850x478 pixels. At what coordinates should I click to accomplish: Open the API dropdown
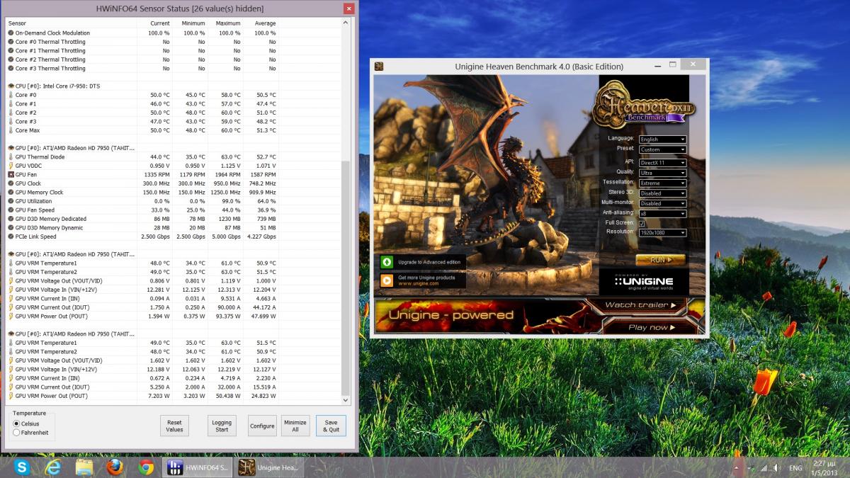662,162
